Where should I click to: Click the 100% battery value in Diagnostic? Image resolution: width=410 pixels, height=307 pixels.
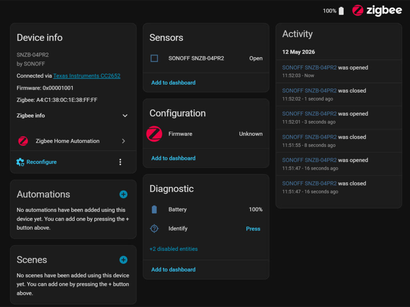(x=256, y=209)
